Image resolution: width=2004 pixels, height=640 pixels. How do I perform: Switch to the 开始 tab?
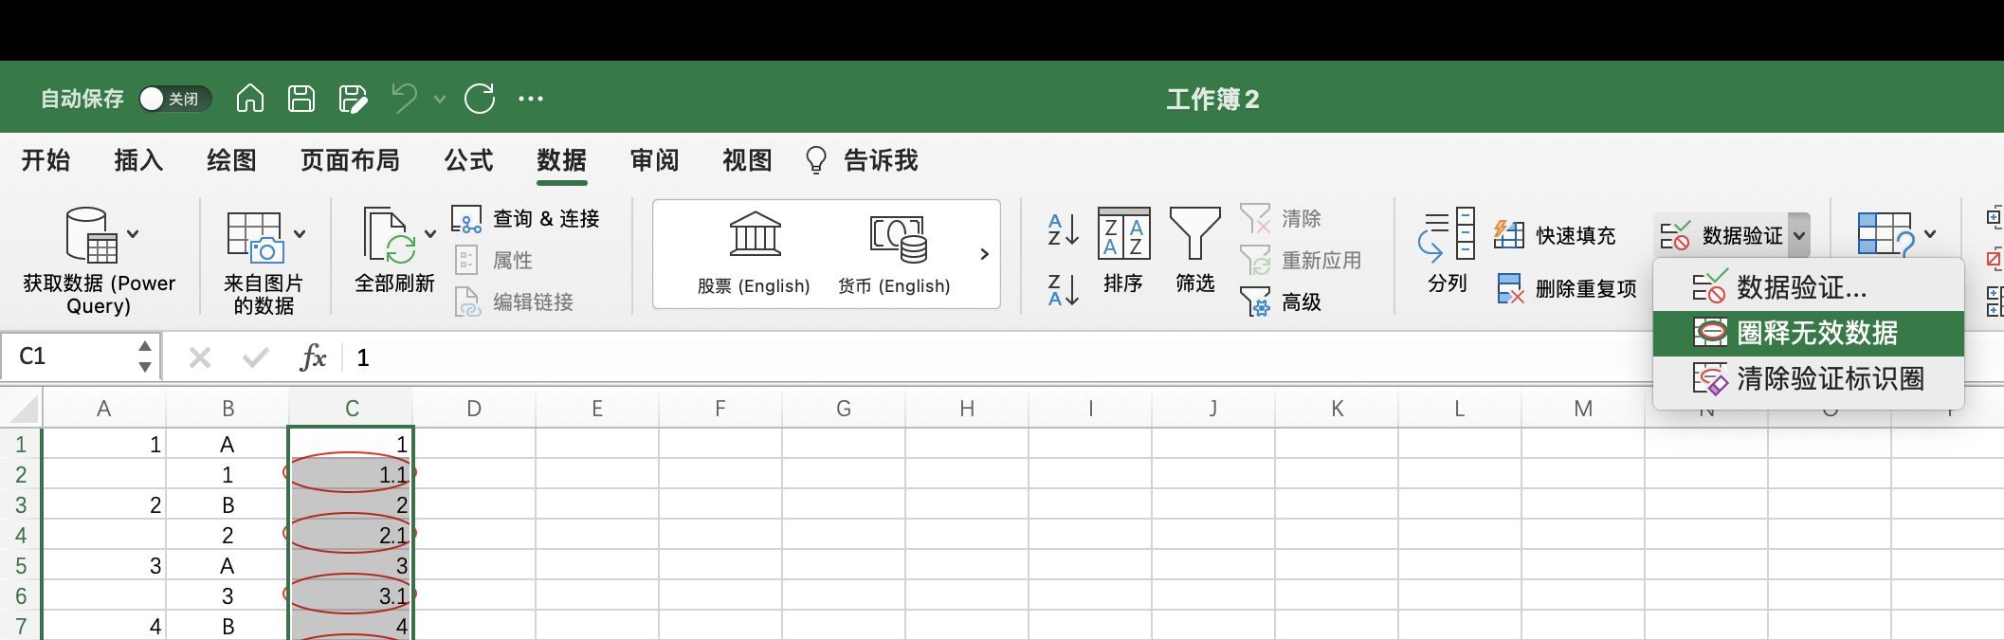click(46, 160)
